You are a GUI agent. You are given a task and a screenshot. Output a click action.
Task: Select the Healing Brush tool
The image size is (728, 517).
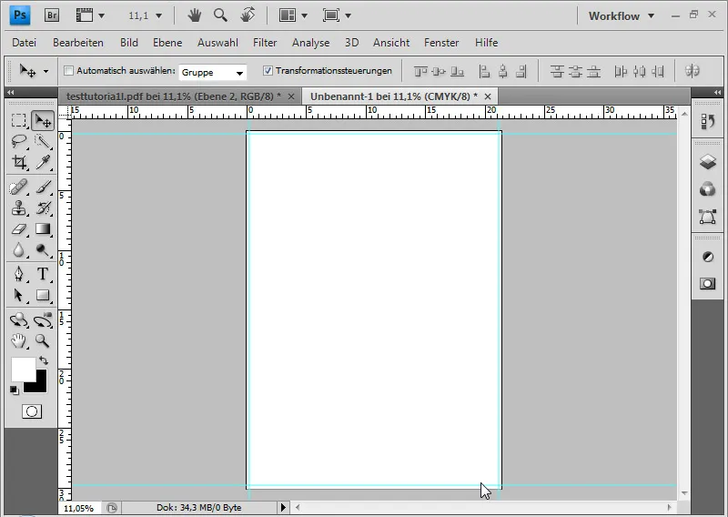coord(18,188)
